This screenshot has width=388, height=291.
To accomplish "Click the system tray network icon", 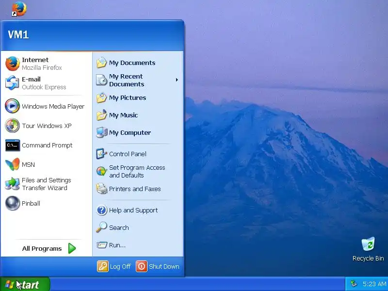I will click(x=354, y=284).
